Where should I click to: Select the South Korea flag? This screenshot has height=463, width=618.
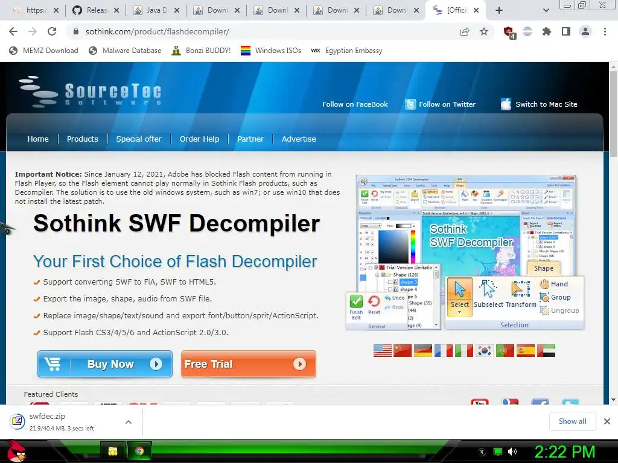pyautogui.click(x=485, y=350)
